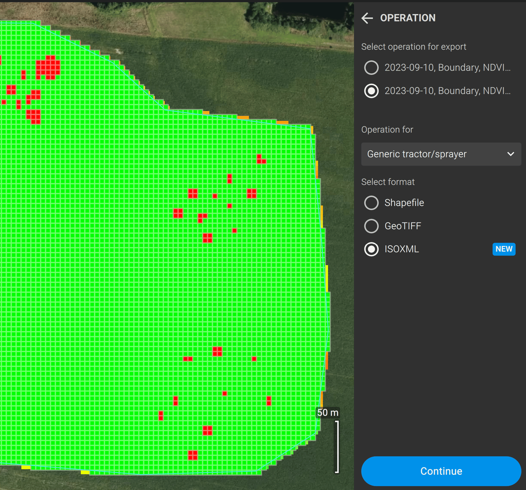Choose GeoTIFF as export format

point(371,226)
